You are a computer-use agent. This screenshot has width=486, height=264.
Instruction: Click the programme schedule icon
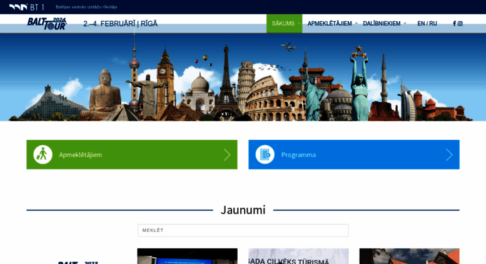click(x=265, y=155)
